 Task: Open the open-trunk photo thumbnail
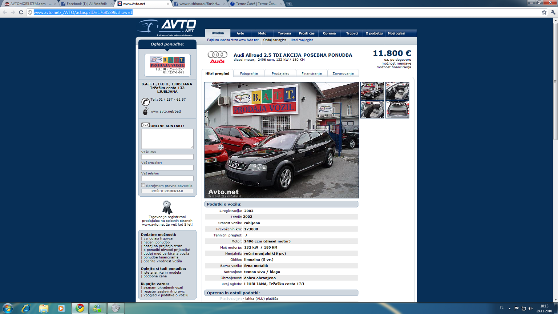click(397, 109)
